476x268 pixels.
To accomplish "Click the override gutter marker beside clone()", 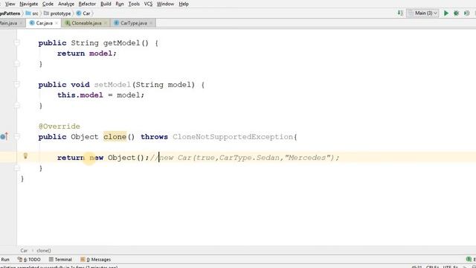I will pos(4,136).
